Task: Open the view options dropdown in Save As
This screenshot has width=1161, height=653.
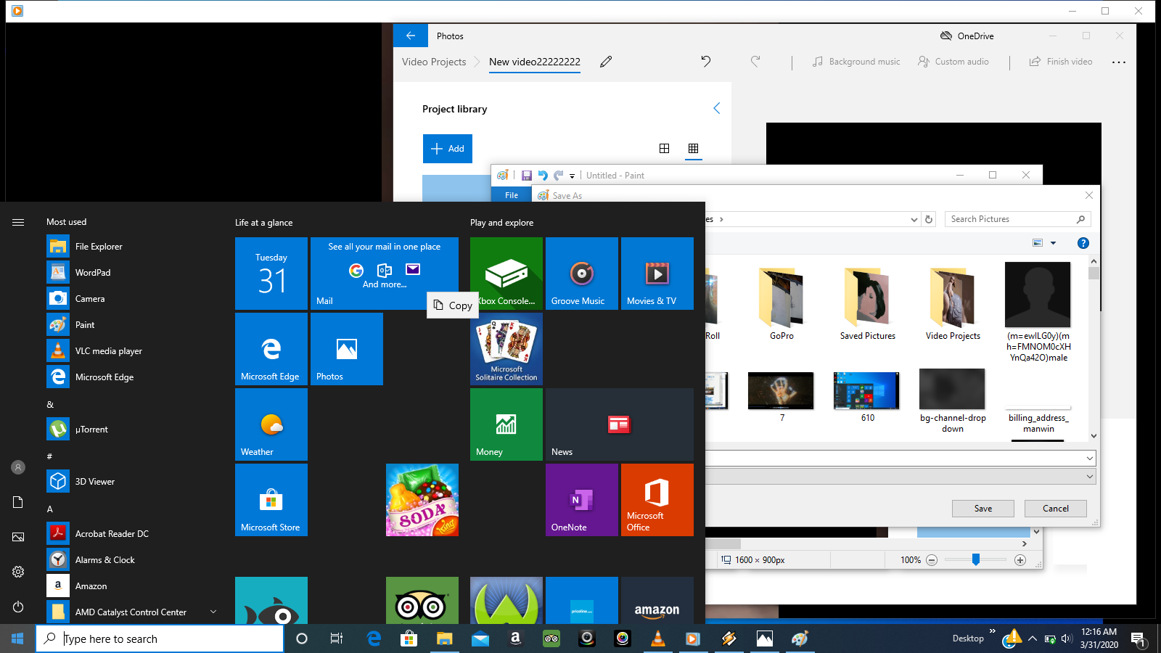Action: tap(1054, 243)
